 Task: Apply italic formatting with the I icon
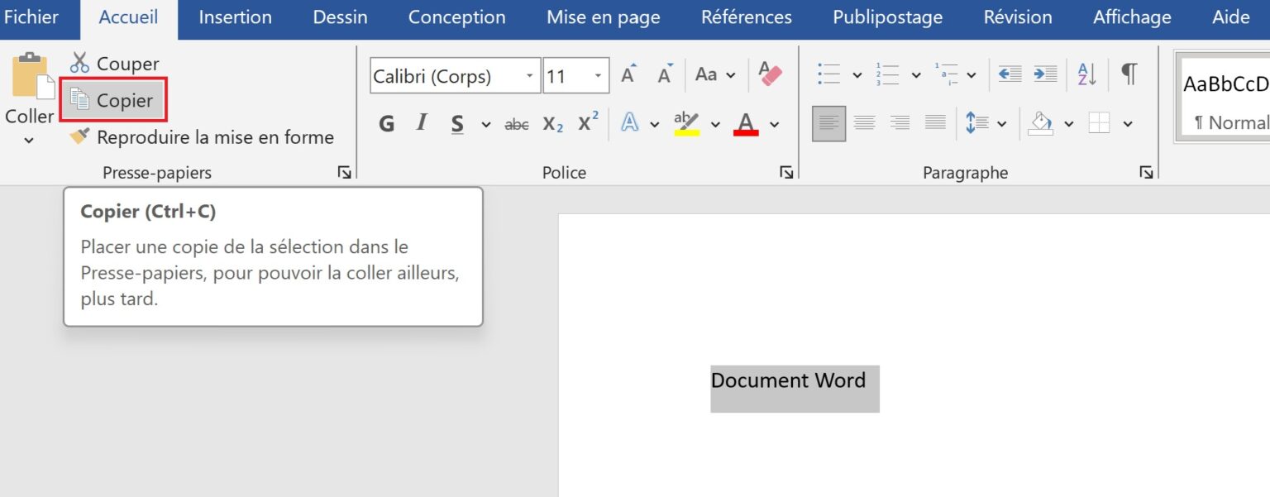click(x=422, y=122)
